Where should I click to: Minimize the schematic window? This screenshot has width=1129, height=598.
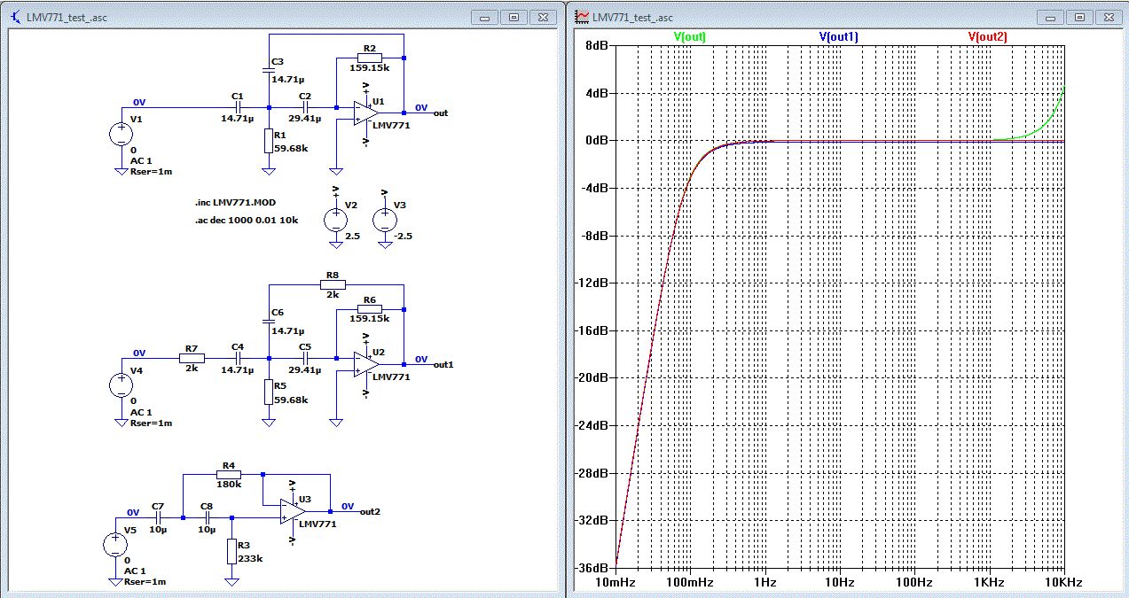[x=485, y=17]
